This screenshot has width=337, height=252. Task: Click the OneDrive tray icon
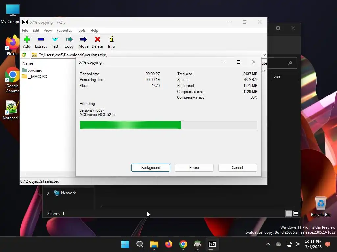tap(279, 244)
